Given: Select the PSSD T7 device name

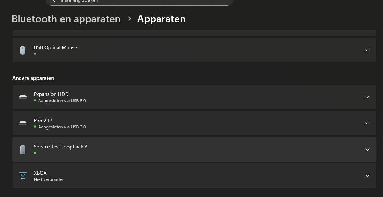Looking at the screenshot, I should [43, 120].
